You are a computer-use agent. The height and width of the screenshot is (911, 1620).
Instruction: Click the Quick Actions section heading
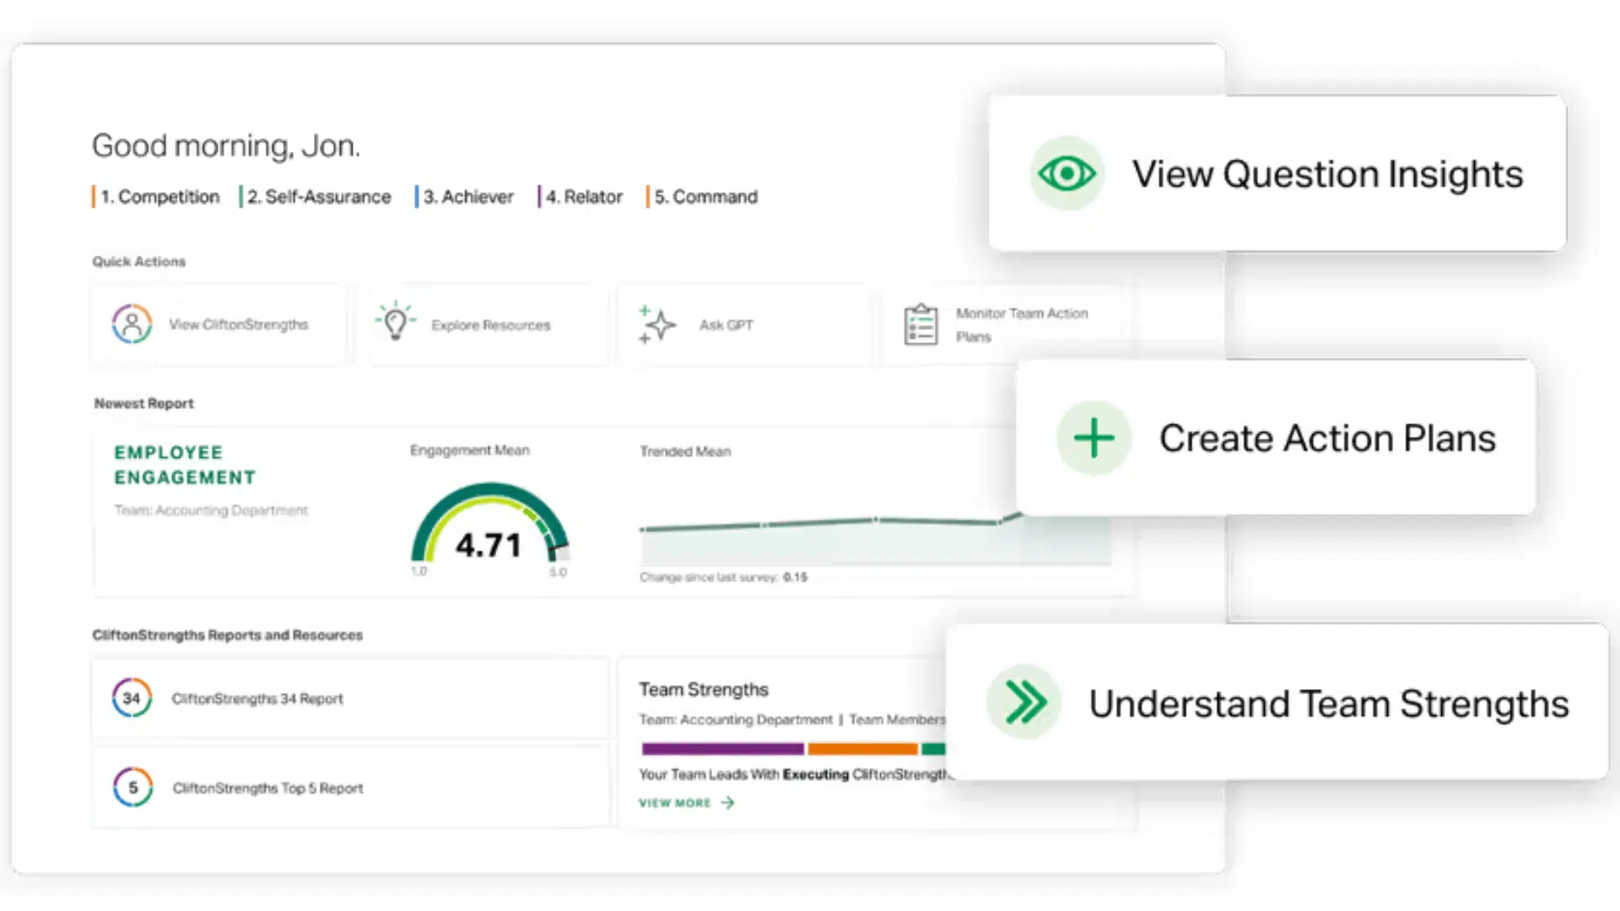click(139, 261)
